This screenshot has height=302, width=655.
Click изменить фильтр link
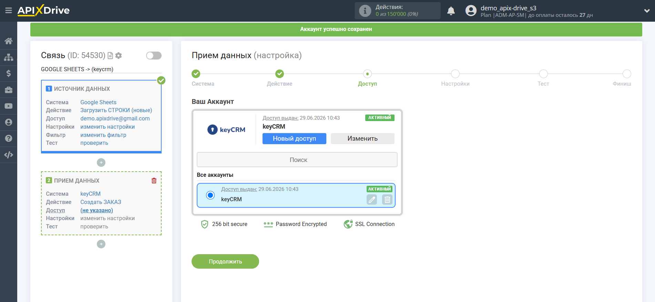[103, 135]
